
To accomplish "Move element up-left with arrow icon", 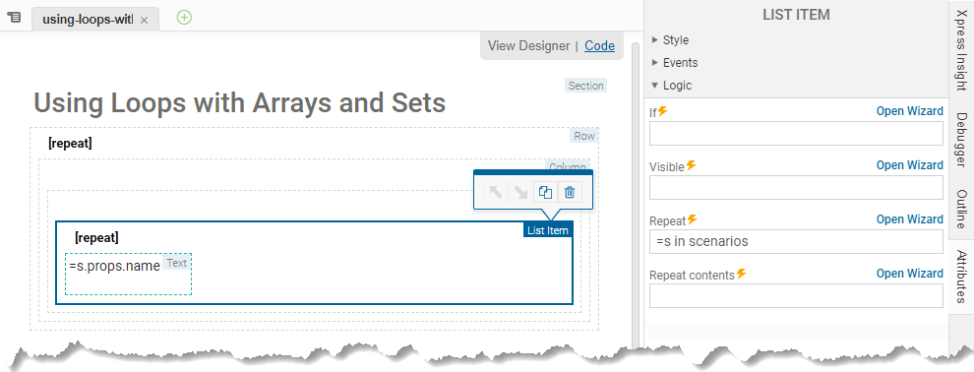I will click(496, 193).
